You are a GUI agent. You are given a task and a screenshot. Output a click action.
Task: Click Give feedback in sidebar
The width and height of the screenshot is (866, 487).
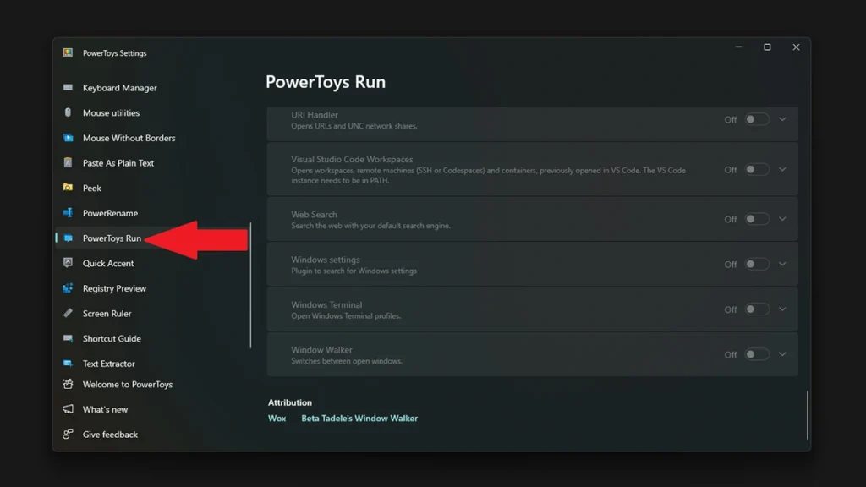(110, 435)
